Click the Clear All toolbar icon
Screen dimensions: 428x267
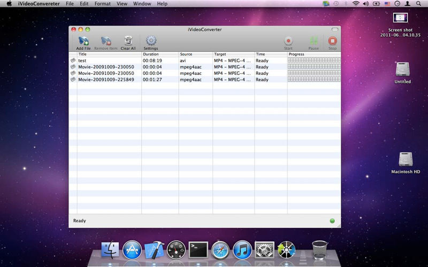tap(128, 43)
